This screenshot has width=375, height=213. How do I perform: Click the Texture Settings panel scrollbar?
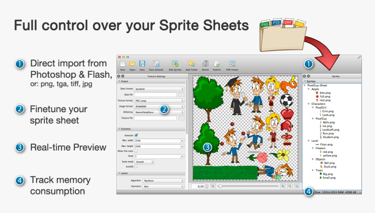(x=187, y=106)
